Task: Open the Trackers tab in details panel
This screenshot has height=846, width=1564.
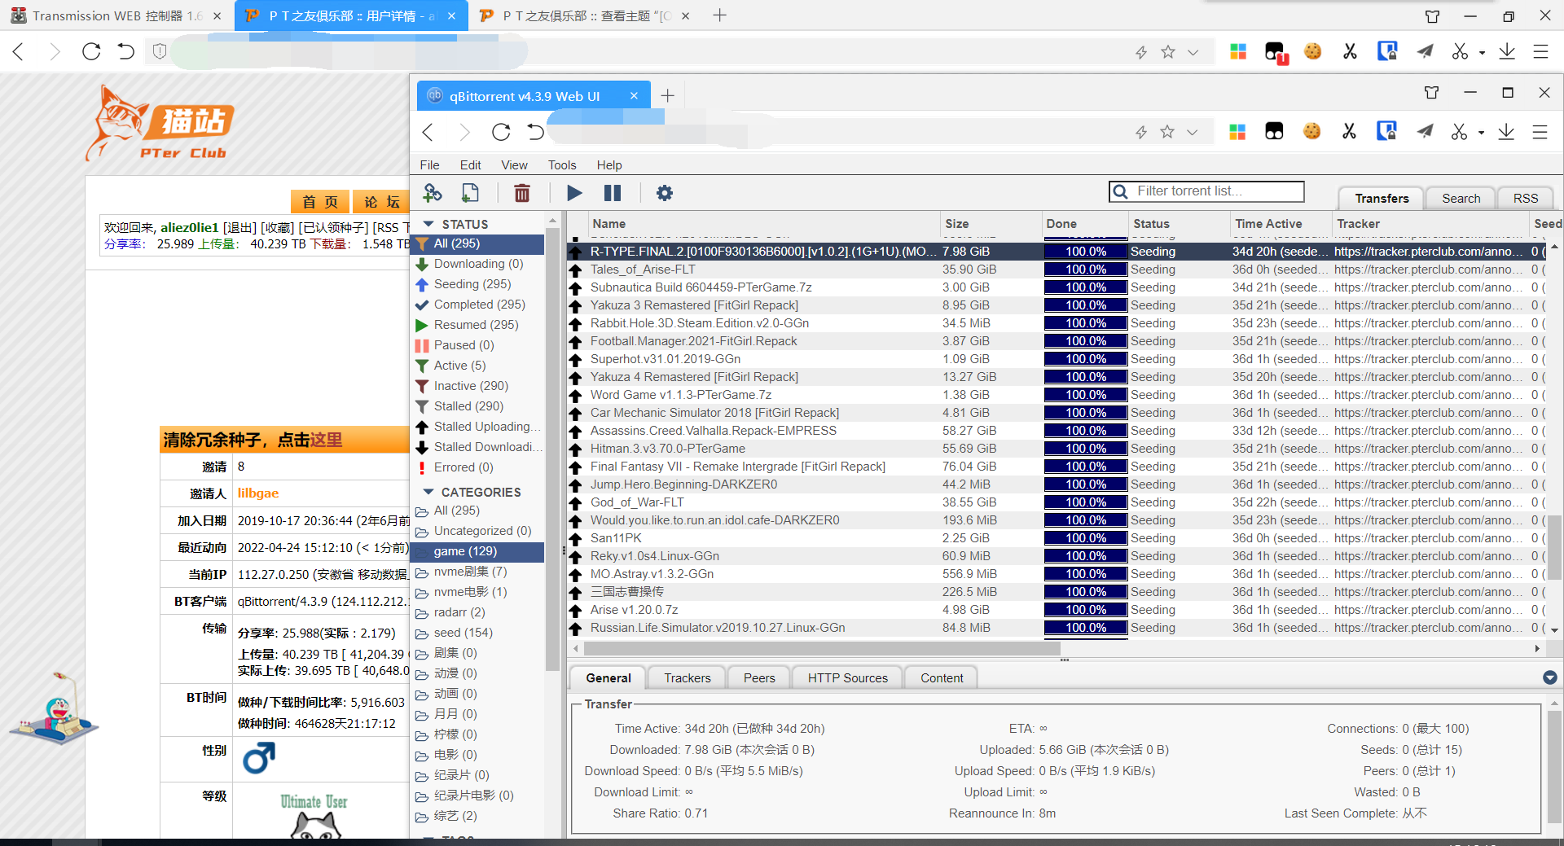Action: point(687,678)
